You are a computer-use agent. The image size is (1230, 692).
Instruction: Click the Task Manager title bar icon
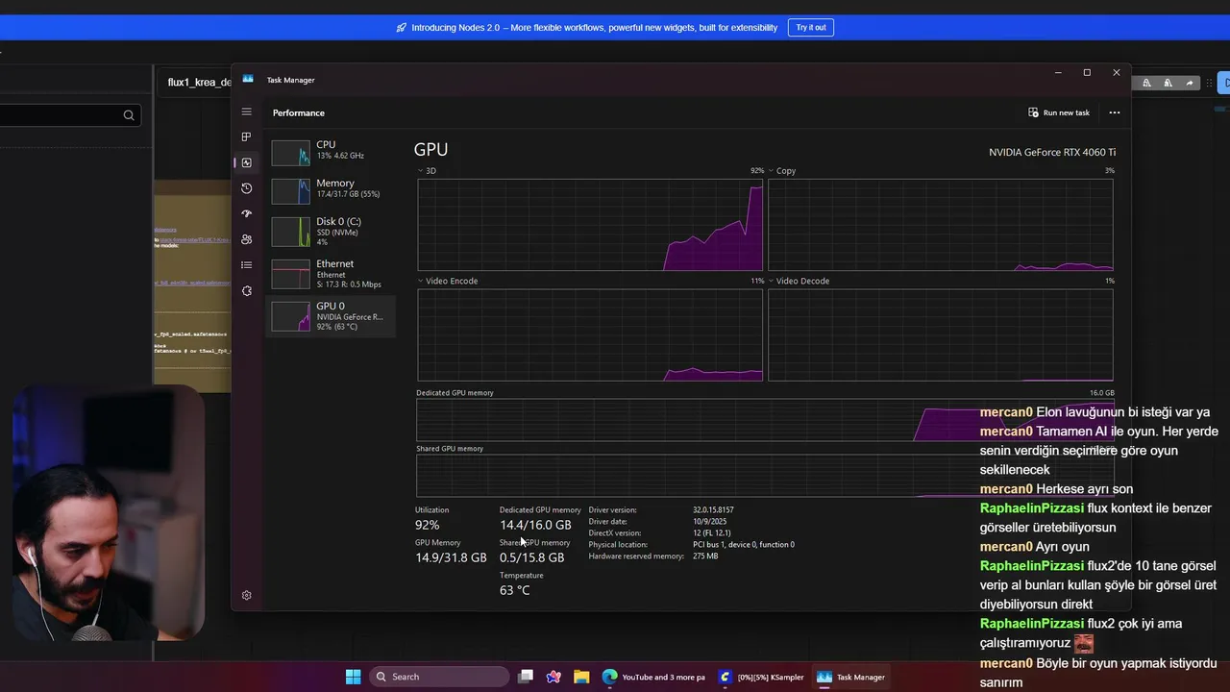click(x=248, y=80)
